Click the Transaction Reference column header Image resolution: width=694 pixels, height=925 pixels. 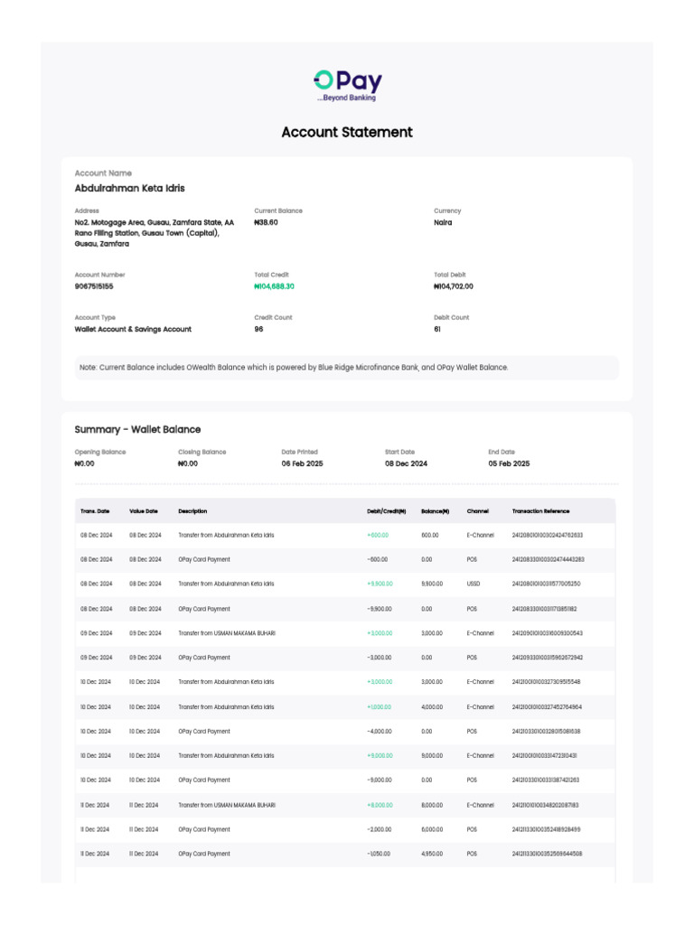click(x=540, y=511)
